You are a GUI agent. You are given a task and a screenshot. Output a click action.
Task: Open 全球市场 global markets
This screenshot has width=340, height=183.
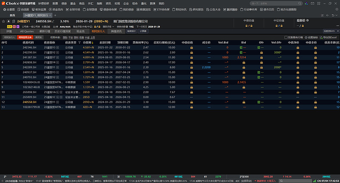coord(73,9)
